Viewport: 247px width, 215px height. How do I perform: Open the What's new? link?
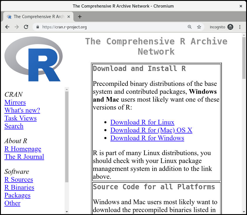pos(22,110)
